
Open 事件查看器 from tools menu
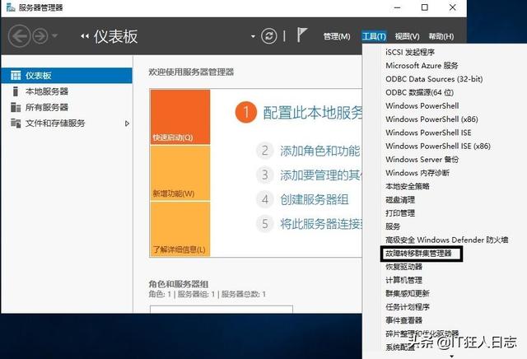[x=403, y=320]
